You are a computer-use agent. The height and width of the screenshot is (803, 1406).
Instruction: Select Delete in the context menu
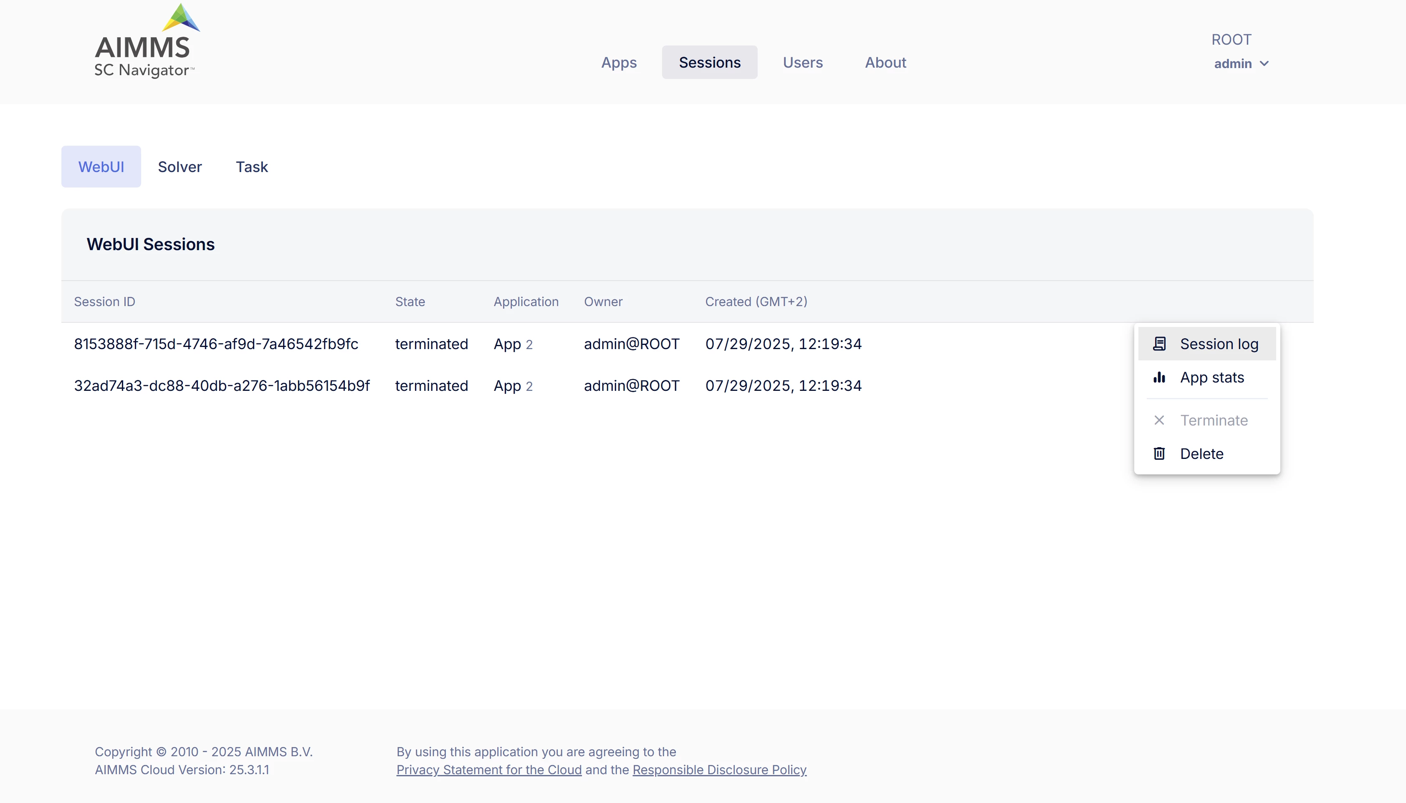point(1207,453)
